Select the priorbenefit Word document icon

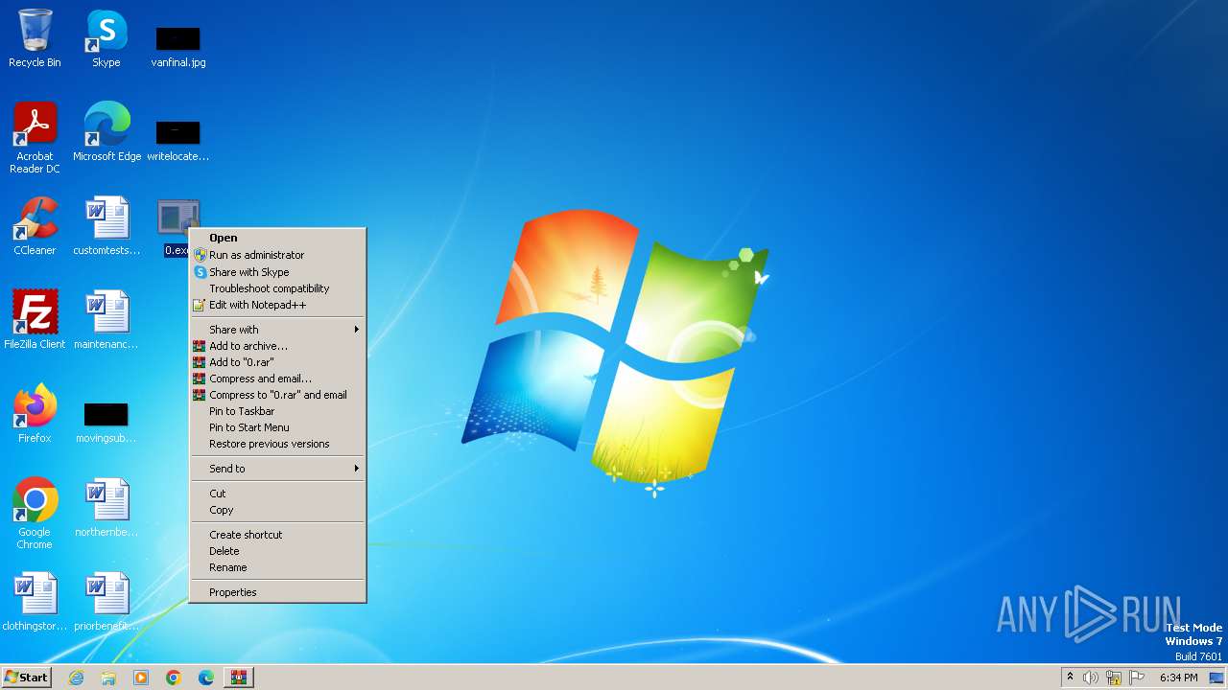[x=106, y=602]
